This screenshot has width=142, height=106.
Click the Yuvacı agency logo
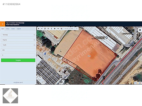coord(10,96)
